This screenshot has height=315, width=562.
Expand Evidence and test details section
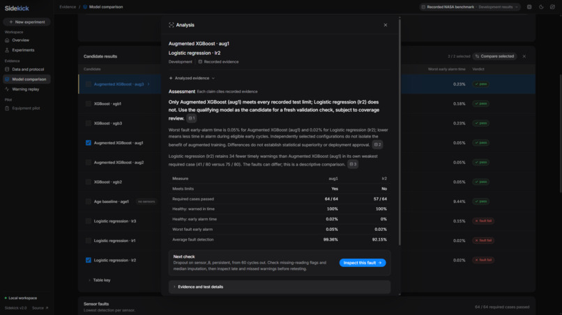click(x=279, y=287)
